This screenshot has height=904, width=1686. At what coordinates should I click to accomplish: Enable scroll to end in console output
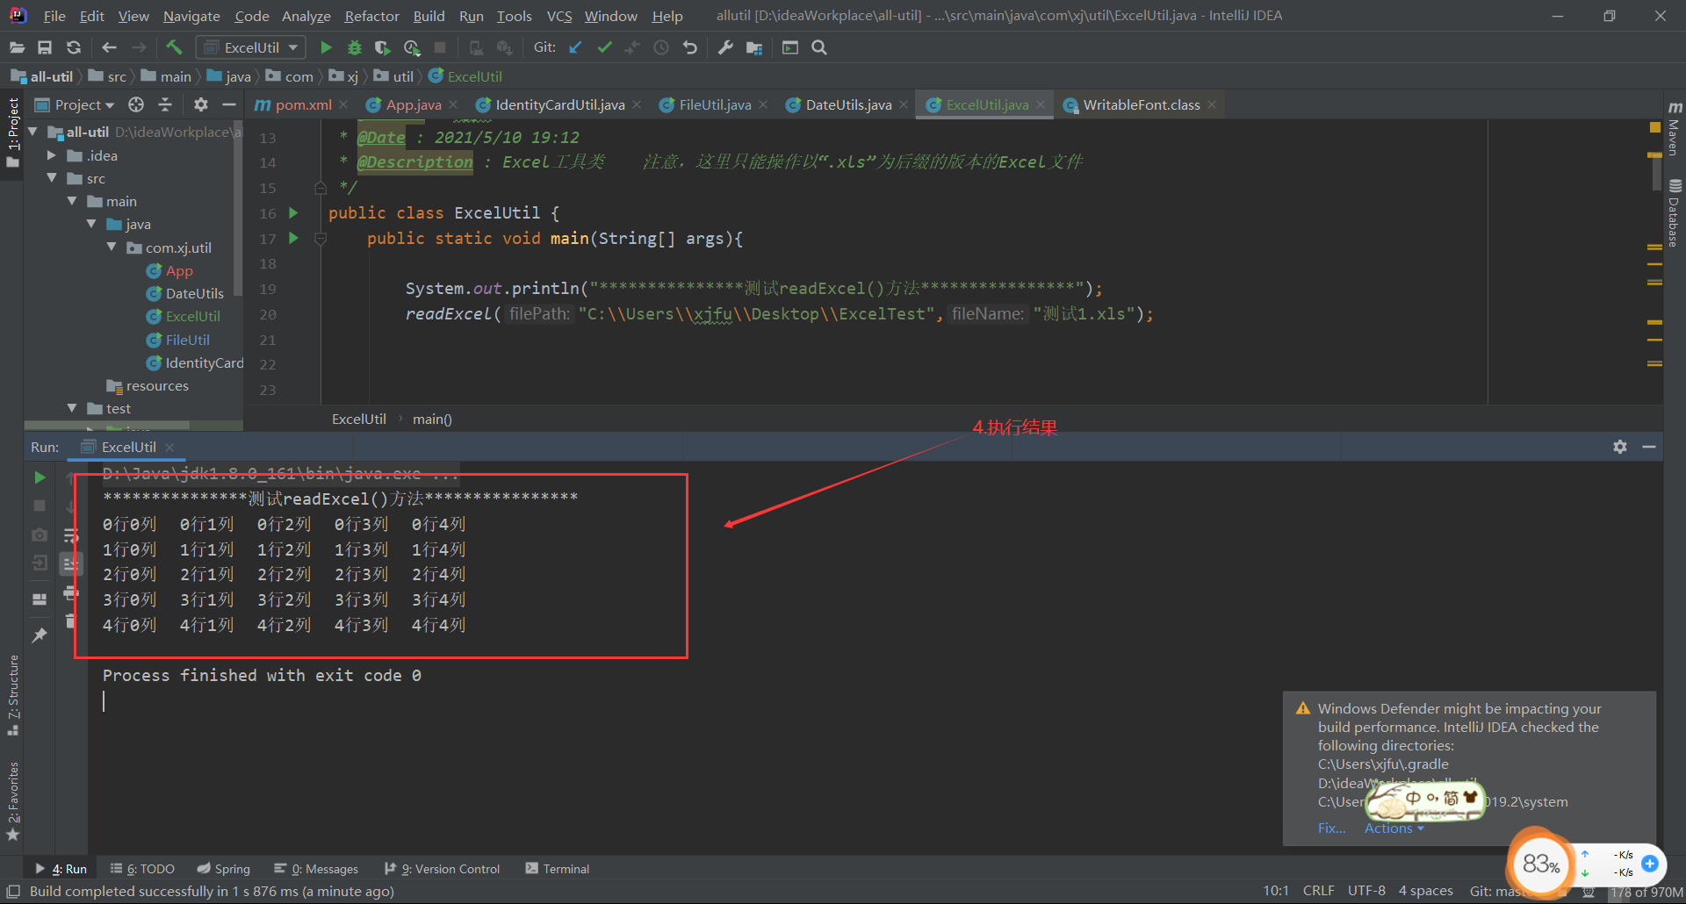tap(70, 563)
